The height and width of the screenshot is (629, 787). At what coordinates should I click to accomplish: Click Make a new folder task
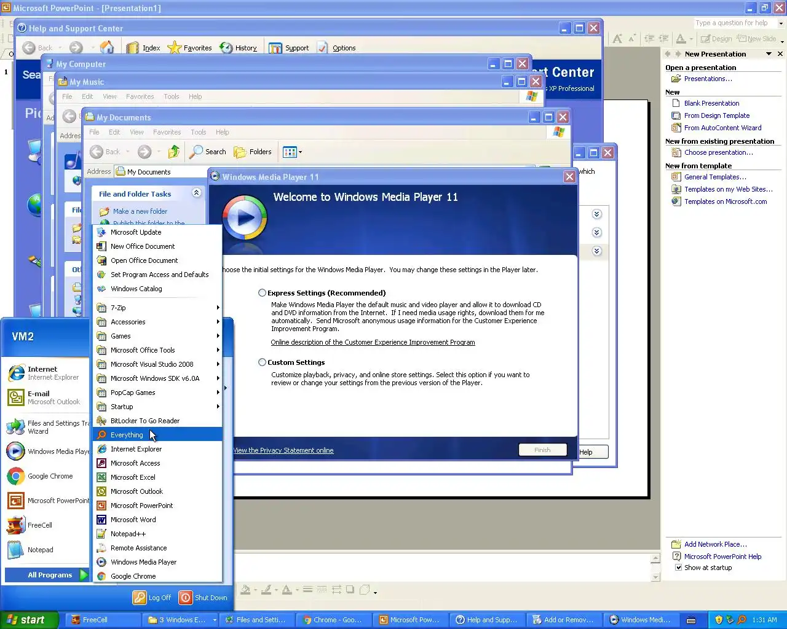(x=140, y=211)
